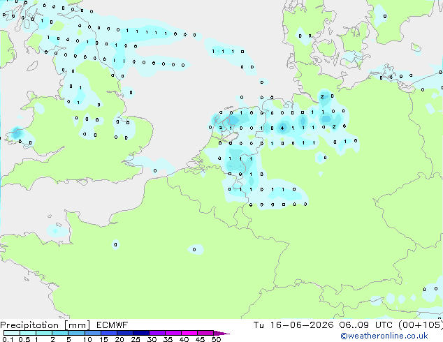Pick the dark navy swatch between 25 and 30
Screen dimensions: 443x342
click(141, 333)
